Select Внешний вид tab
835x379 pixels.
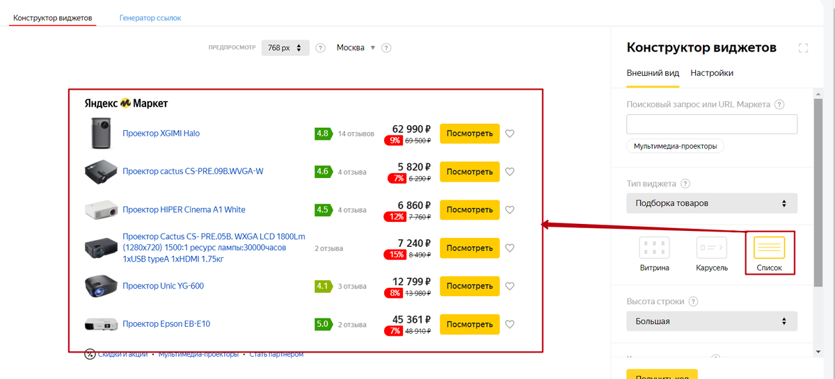tap(653, 73)
